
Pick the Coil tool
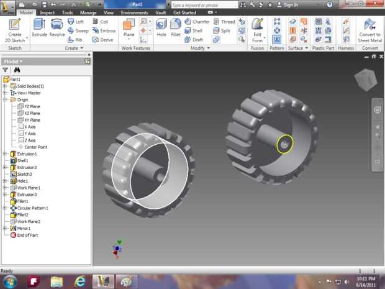tap(100, 22)
